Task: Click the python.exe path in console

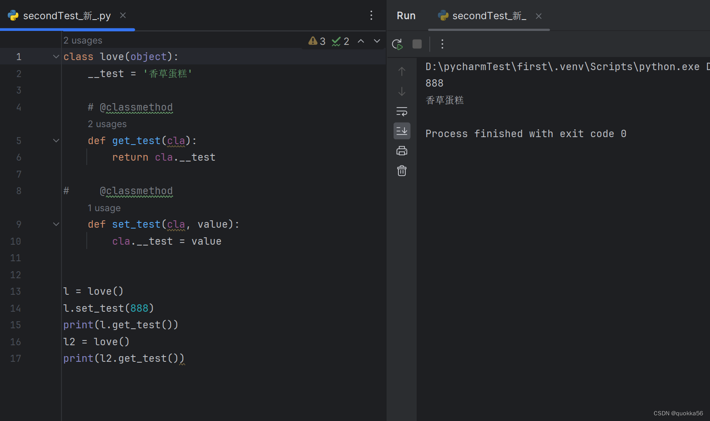Action: [563, 67]
